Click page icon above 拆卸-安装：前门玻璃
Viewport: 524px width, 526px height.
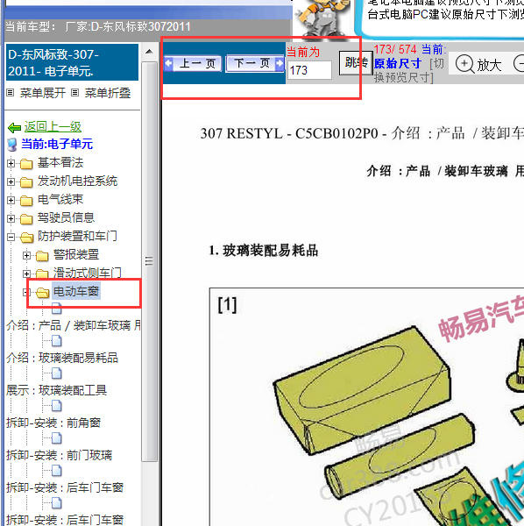click(57, 438)
